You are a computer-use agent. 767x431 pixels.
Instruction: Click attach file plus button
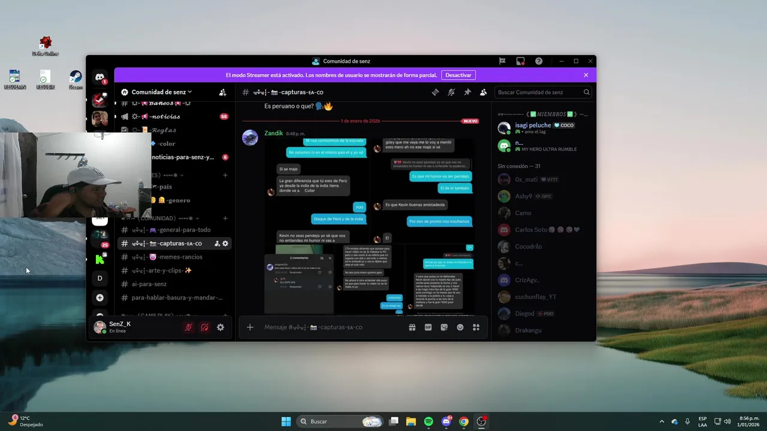pyautogui.click(x=250, y=327)
